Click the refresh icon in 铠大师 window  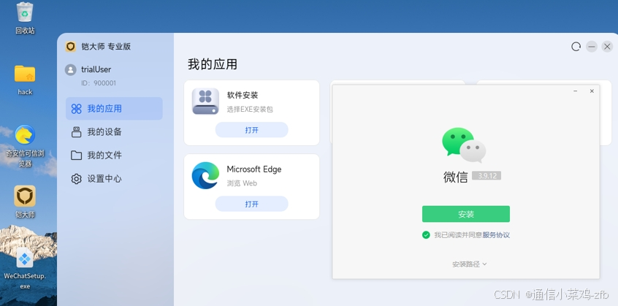pos(576,47)
